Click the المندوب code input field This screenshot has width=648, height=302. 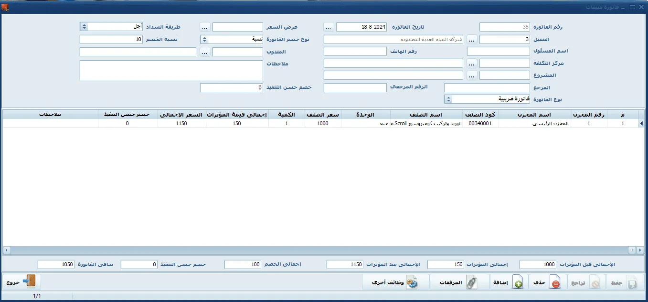tap(237, 52)
